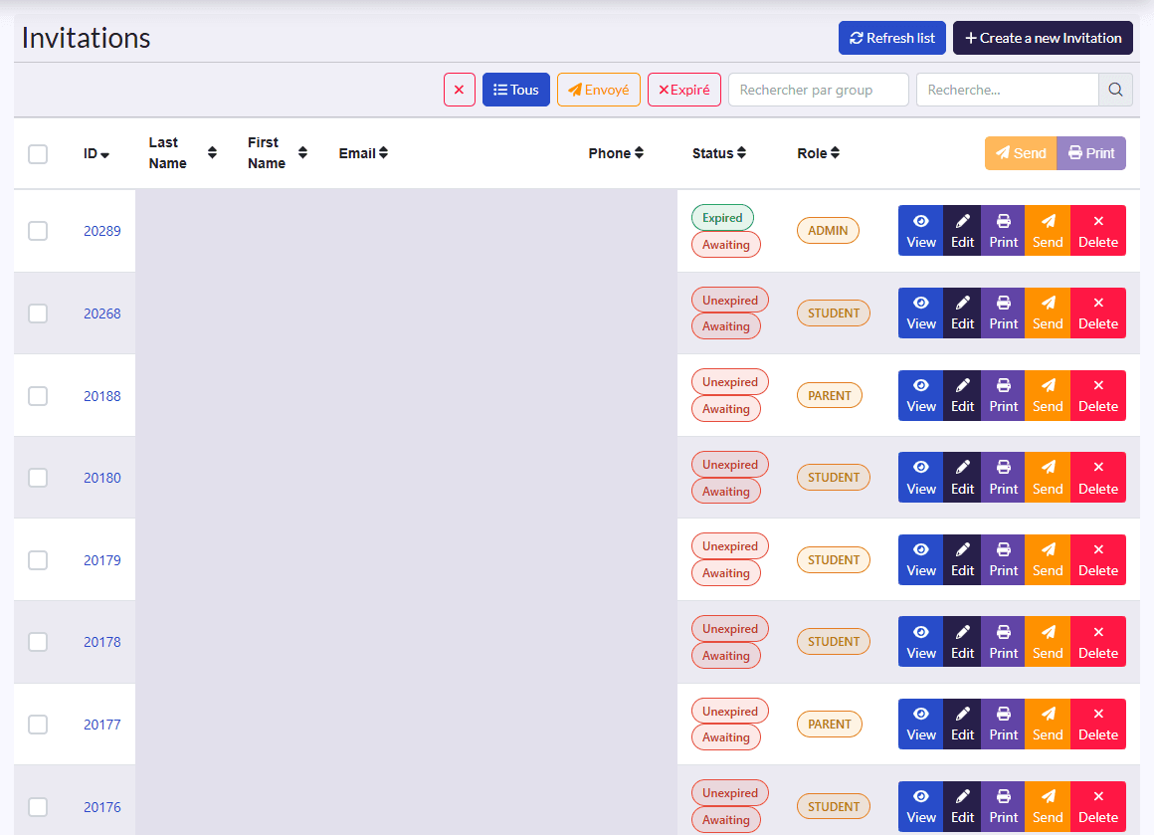Image resolution: width=1154 pixels, height=835 pixels.
Task: Sort by Status column
Action: [x=719, y=153]
